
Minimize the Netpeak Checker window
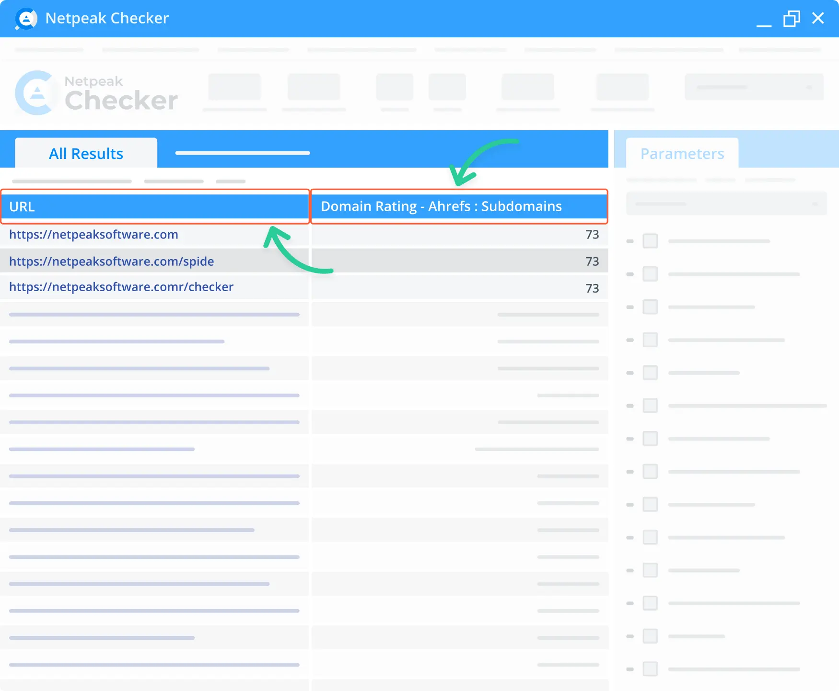coord(763,19)
